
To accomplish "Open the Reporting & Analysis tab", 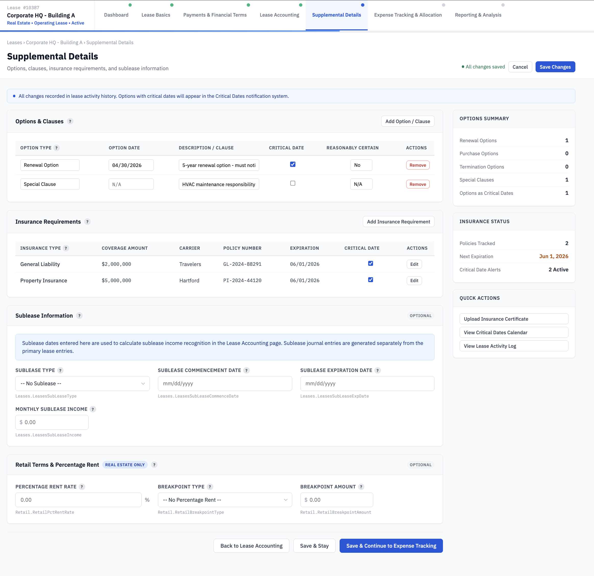I will [x=478, y=15].
